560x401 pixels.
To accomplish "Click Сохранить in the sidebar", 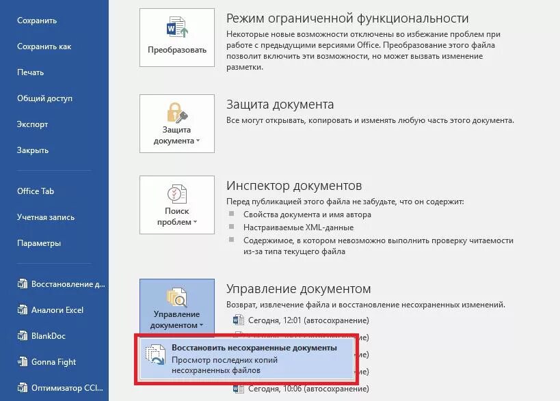I will tap(37, 20).
